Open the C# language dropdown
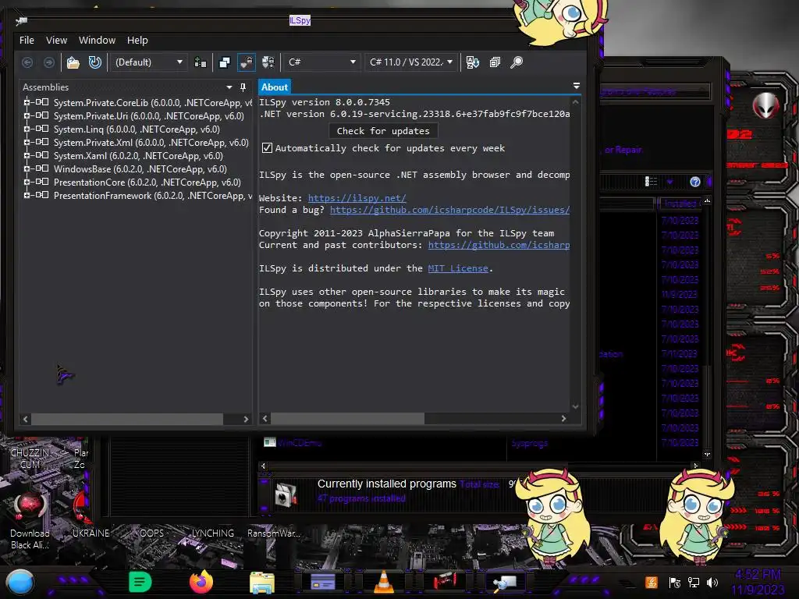This screenshot has height=599, width=799. [x=321, y=62]
